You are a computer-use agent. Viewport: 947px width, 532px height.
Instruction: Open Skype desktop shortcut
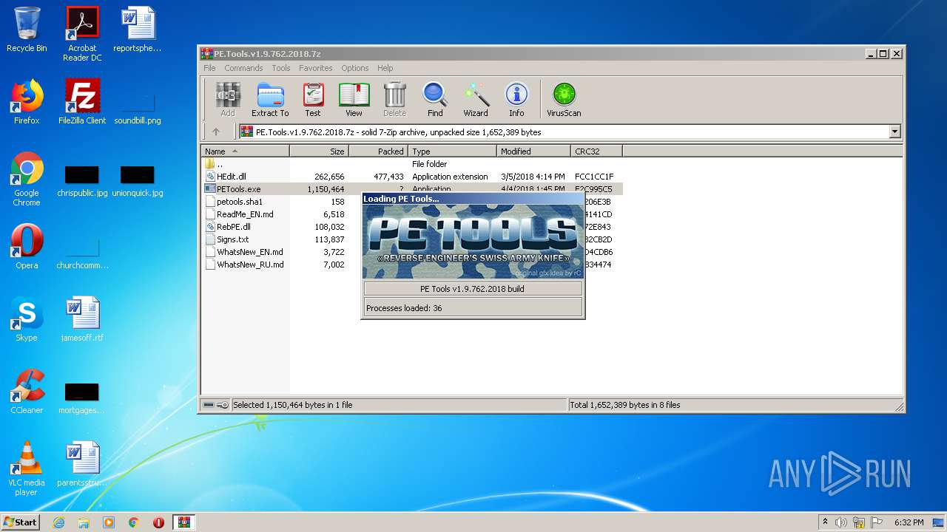27,319
